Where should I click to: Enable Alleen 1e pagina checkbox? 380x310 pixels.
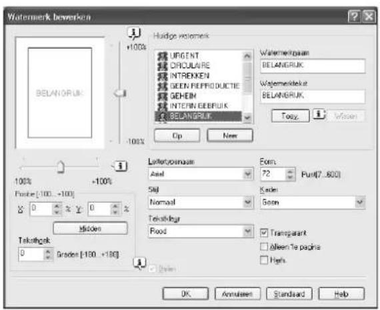click(x=264, y=247)
